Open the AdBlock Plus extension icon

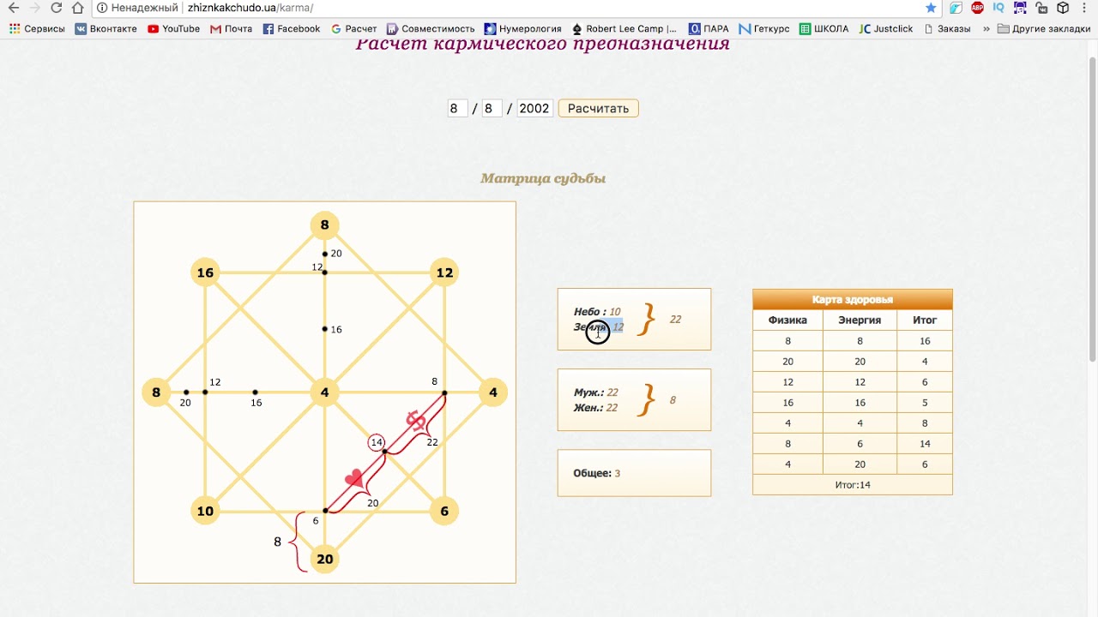(977, 8)
